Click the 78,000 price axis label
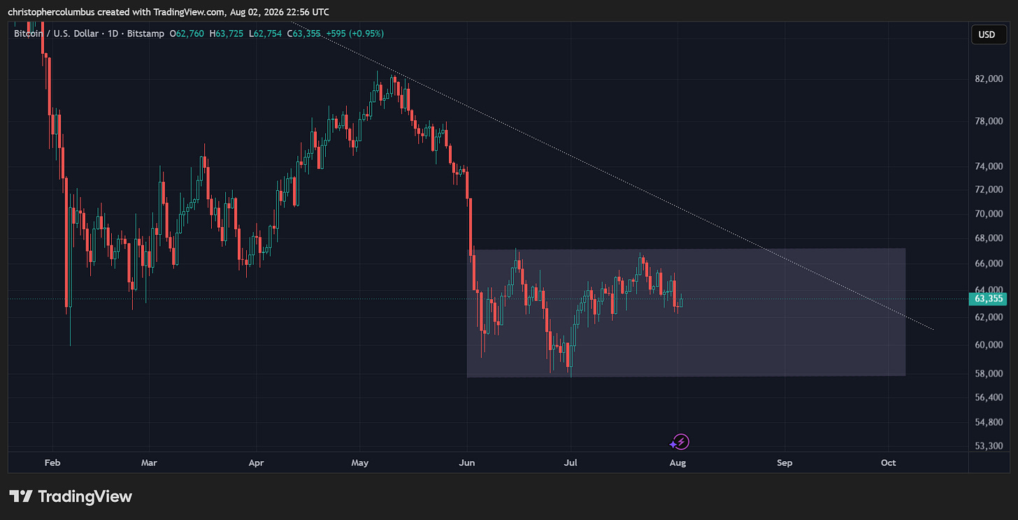Image resolution: width=1018 pixels, height=520 pixels. pyautogui.click(x=989, y=122)
